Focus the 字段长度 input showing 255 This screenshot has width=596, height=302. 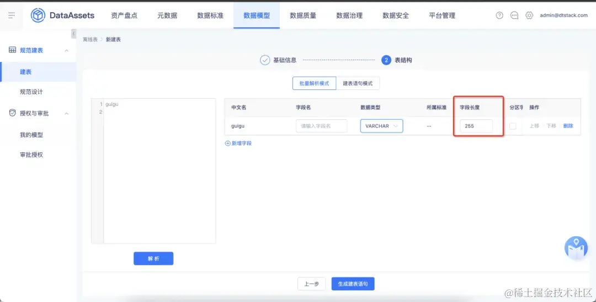476,126
